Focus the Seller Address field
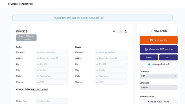This screenshot has width=185, height=104. click(52, 58)
